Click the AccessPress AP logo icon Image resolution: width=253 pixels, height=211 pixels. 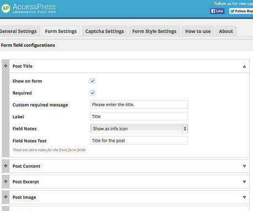coord(5,8)
